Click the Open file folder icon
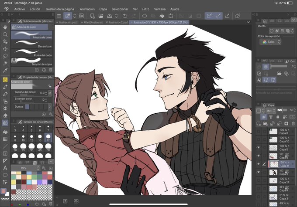 (101, 16)
